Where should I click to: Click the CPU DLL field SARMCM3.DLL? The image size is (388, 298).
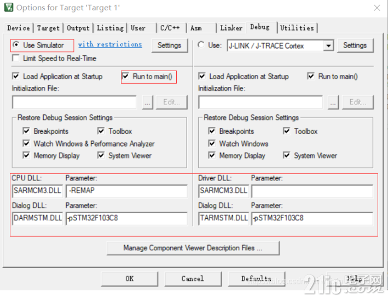click(x=37, y=191)
